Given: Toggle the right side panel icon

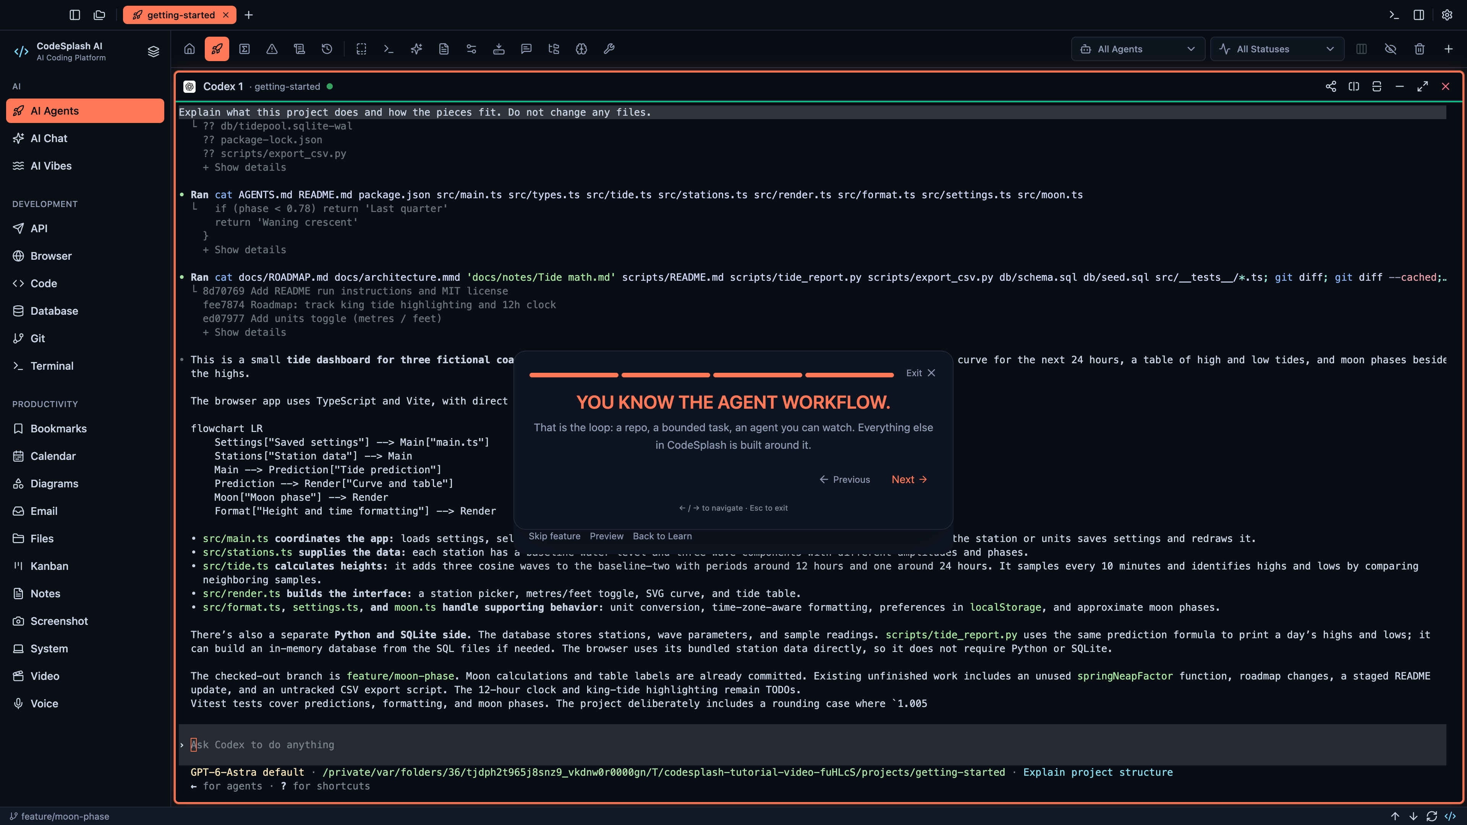Looking at the screenshot, I should (1418, 15).
